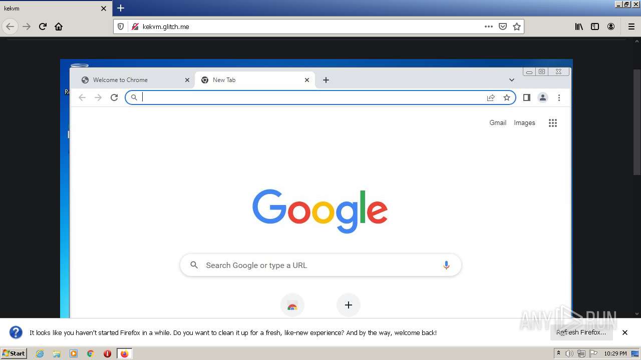Image resolution: width=641 pixels, height=360 pixels.
Task: Show hidden system tray icons
Action: 558,353
